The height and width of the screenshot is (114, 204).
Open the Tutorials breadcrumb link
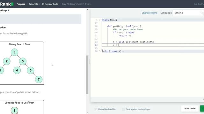[x=33, y=4]
